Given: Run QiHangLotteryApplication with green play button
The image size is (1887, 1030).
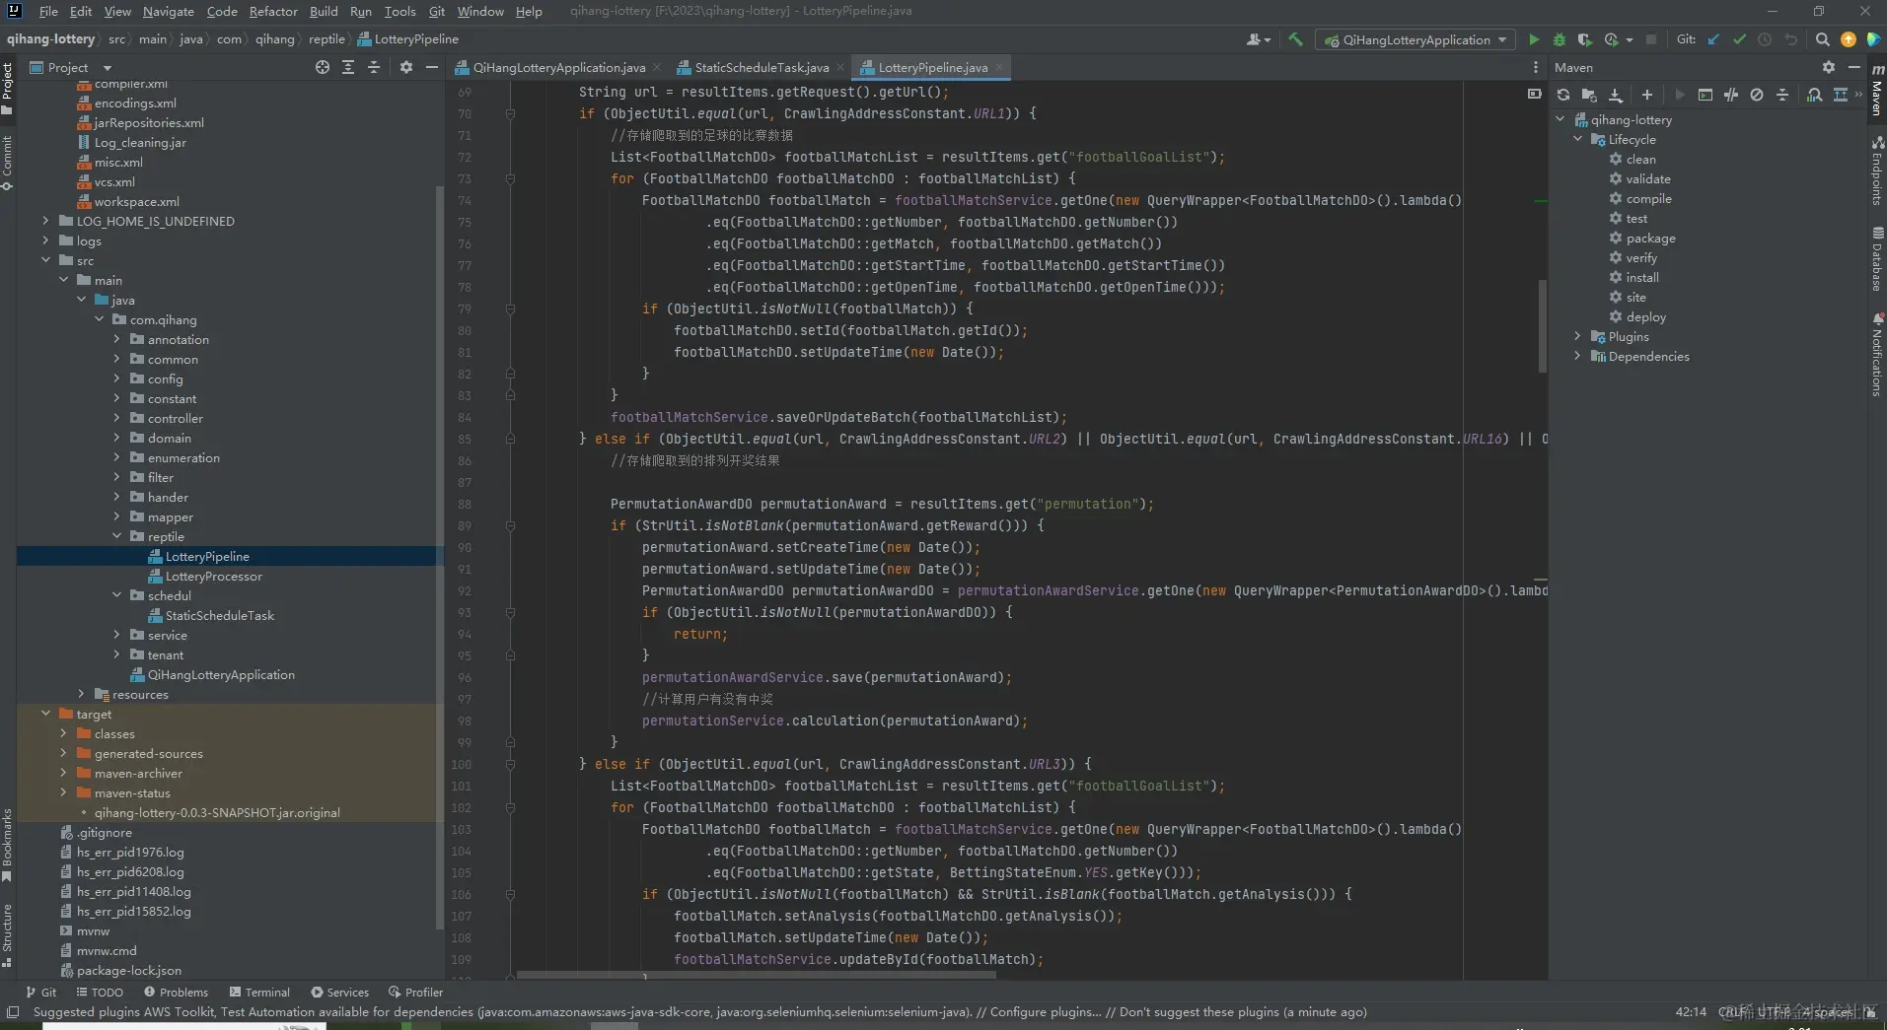Looking at the screenshot, I should coord(1533,39).
